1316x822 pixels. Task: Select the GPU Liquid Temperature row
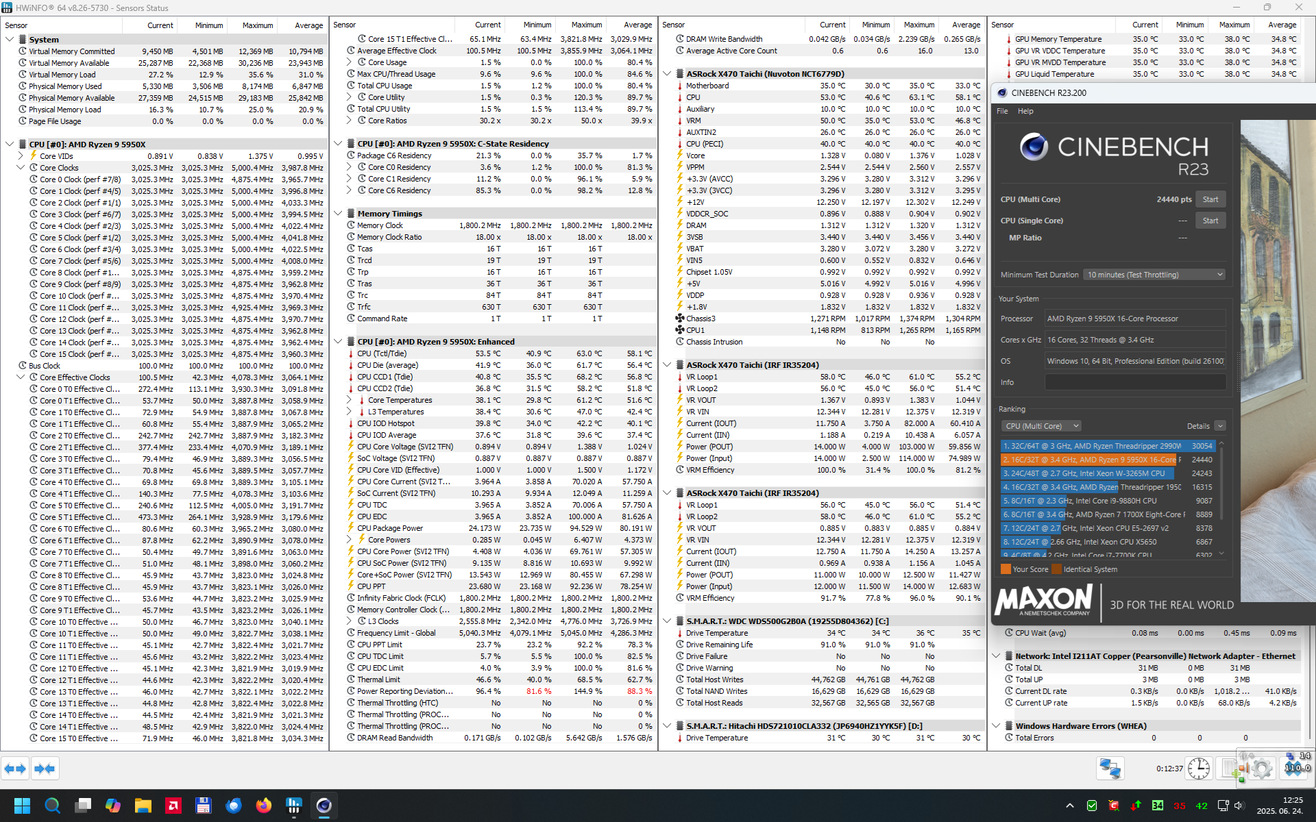tap(1151, 74)
